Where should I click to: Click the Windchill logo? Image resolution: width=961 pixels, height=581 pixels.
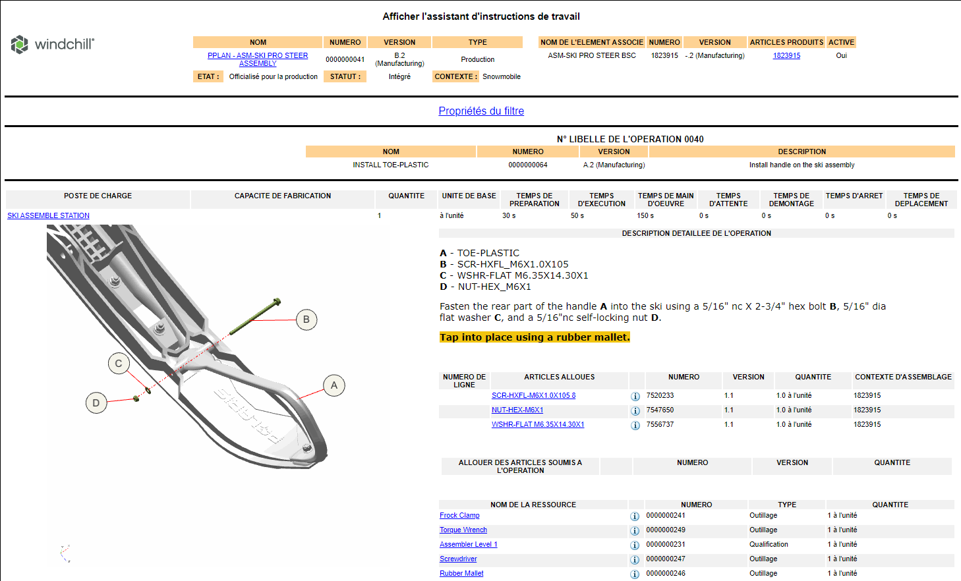(x=53, y=45)
